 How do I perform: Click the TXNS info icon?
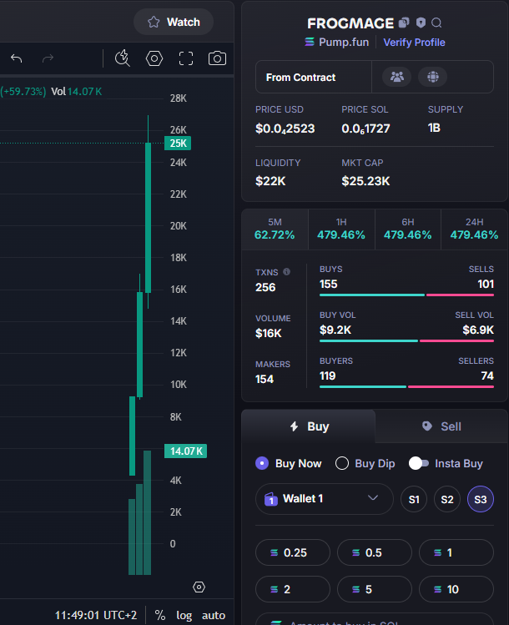point(286,272)
